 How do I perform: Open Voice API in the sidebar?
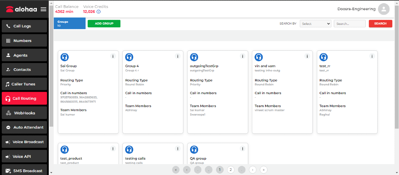pos(25,156)
